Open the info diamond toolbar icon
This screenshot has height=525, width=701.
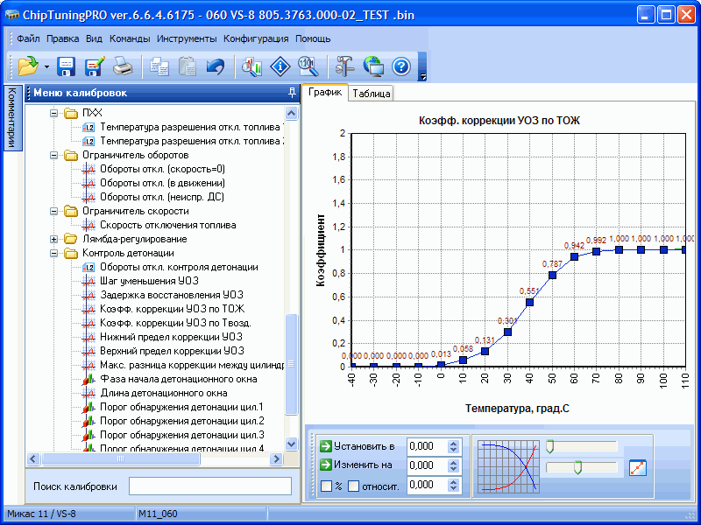click(x=280, y=66)
